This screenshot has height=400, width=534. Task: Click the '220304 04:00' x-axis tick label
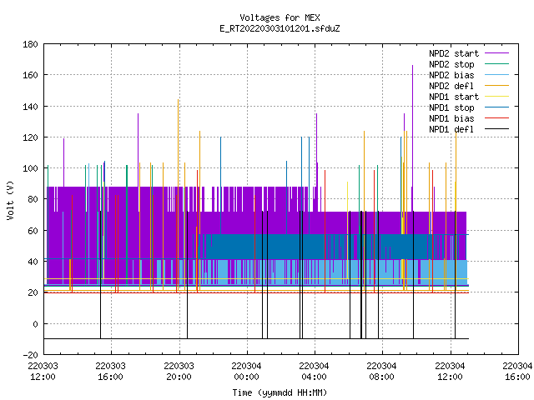click(x=314, y=372)
